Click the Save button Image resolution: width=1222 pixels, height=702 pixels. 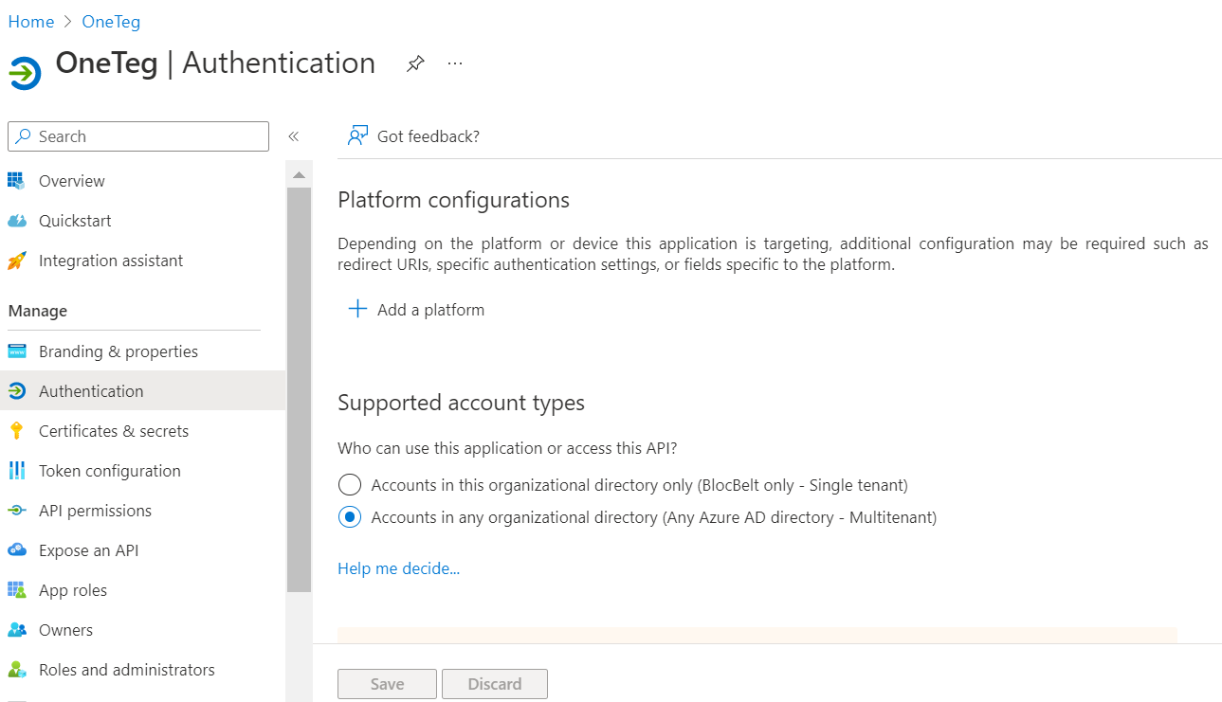(387, 684)
